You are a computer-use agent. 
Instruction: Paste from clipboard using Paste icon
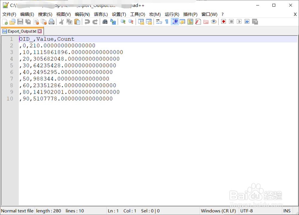77,22
